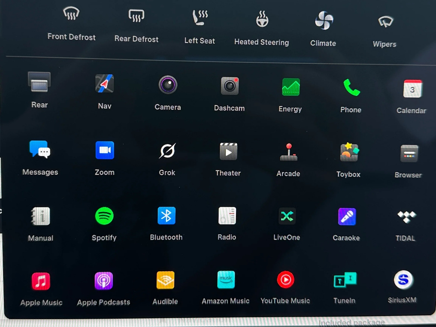Open Wipers controls

(x=385, y=22)
